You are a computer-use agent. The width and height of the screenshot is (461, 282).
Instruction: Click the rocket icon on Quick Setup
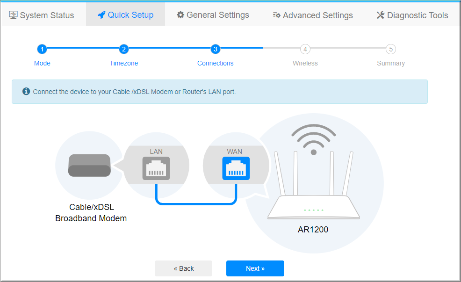101,15
